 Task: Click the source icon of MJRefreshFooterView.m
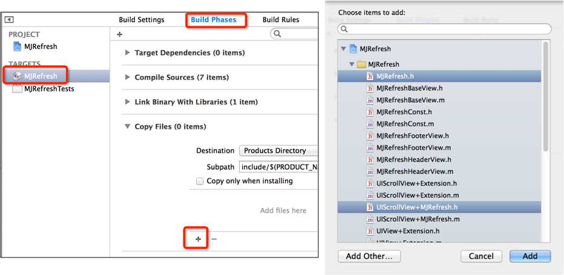point(370,147)
